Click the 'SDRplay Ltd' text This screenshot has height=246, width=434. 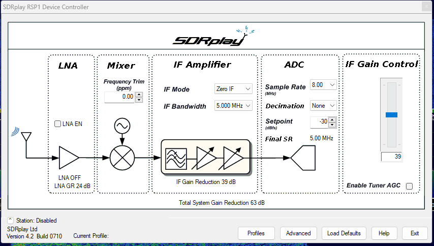pos(22,229)
